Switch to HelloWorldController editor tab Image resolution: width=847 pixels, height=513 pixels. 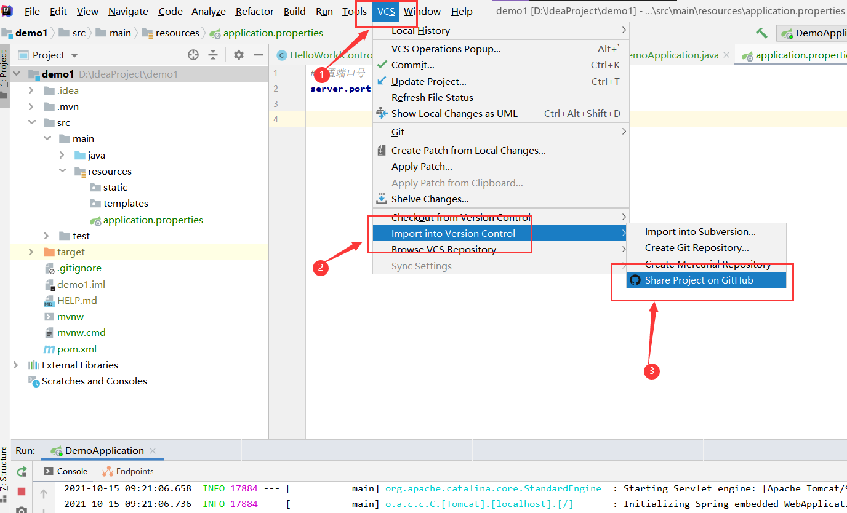pos(324,55)
